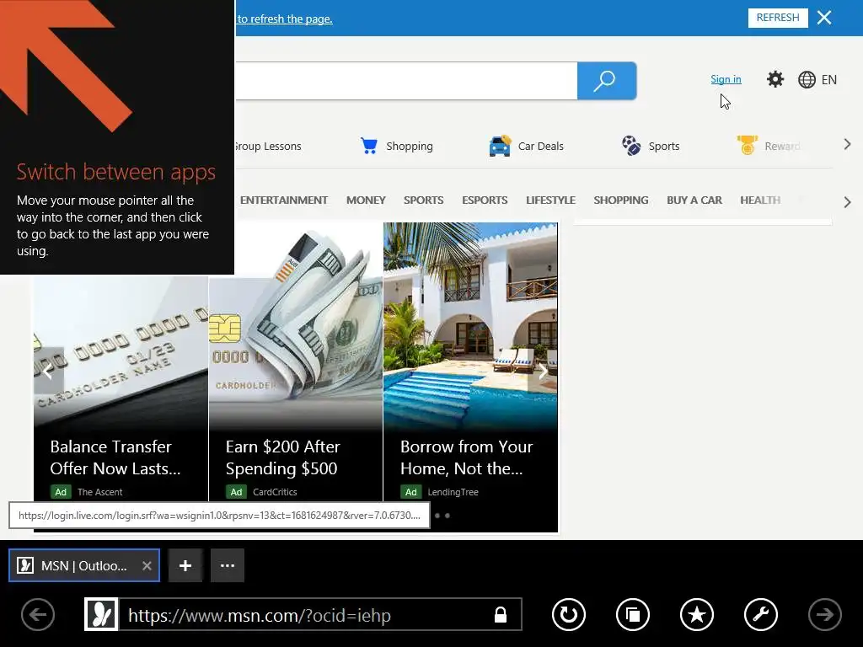Open Balance Transfer Offer ad card
863x647 pixels.
121,388
